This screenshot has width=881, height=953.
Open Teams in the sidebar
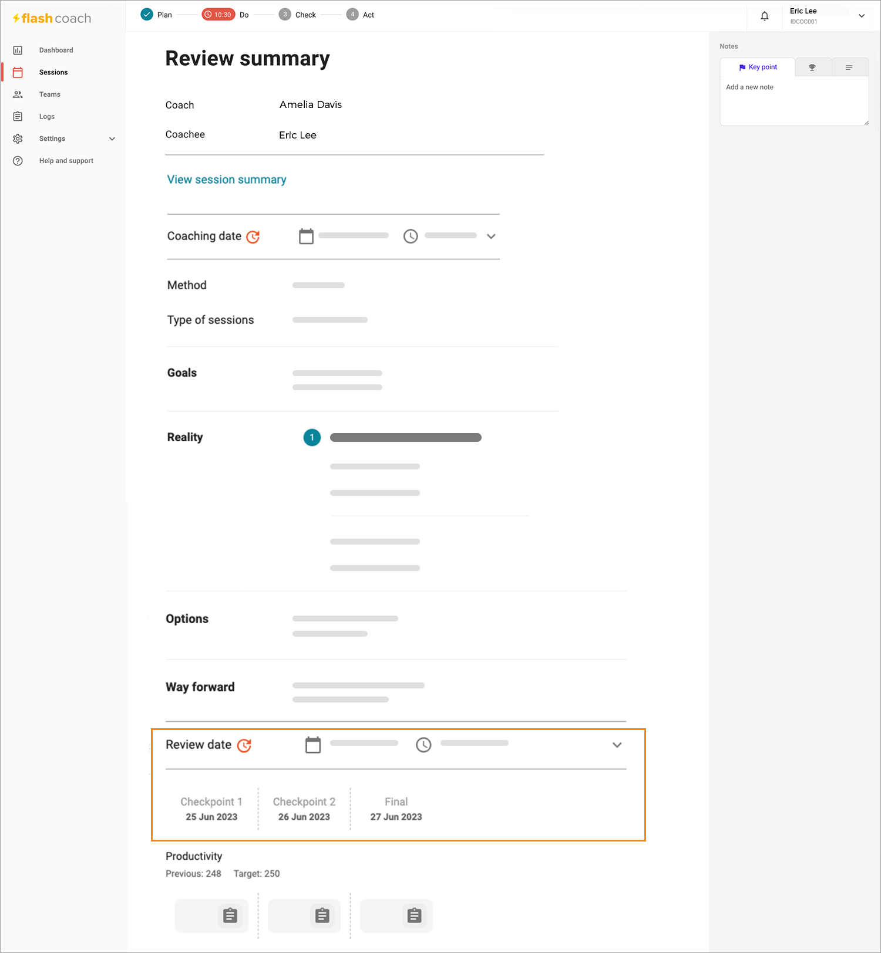(x=50, y=94)
